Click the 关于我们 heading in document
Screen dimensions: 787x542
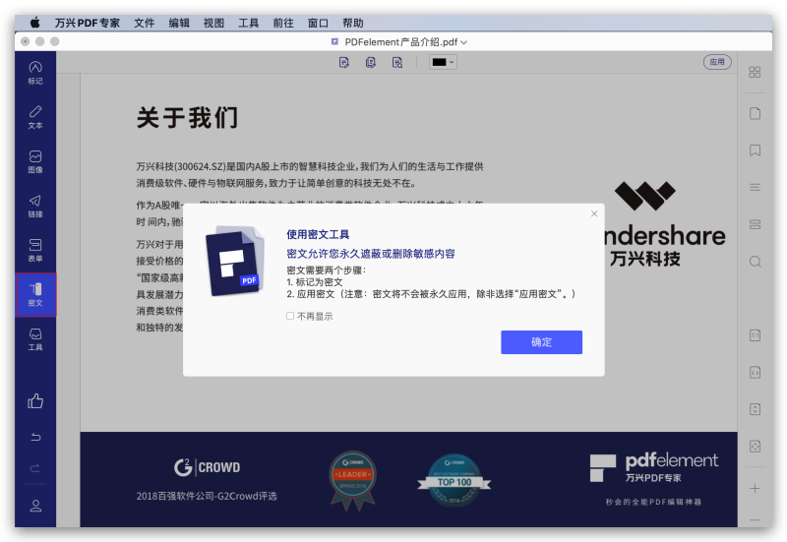click(187, 118)
